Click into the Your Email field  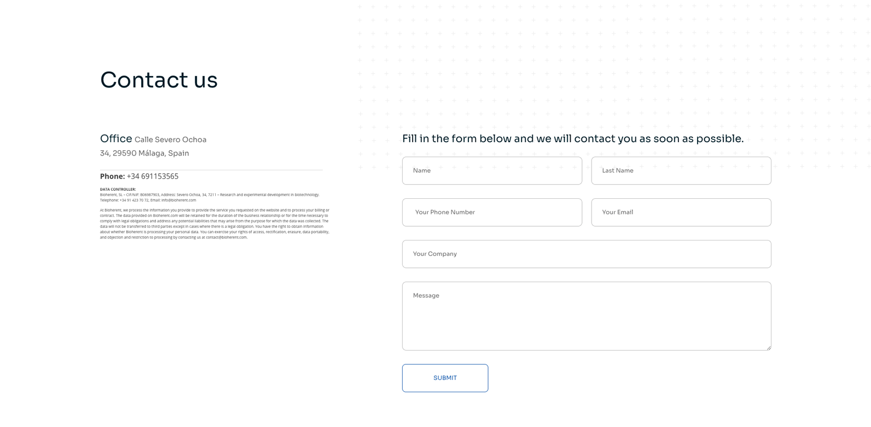click(680, 212)
